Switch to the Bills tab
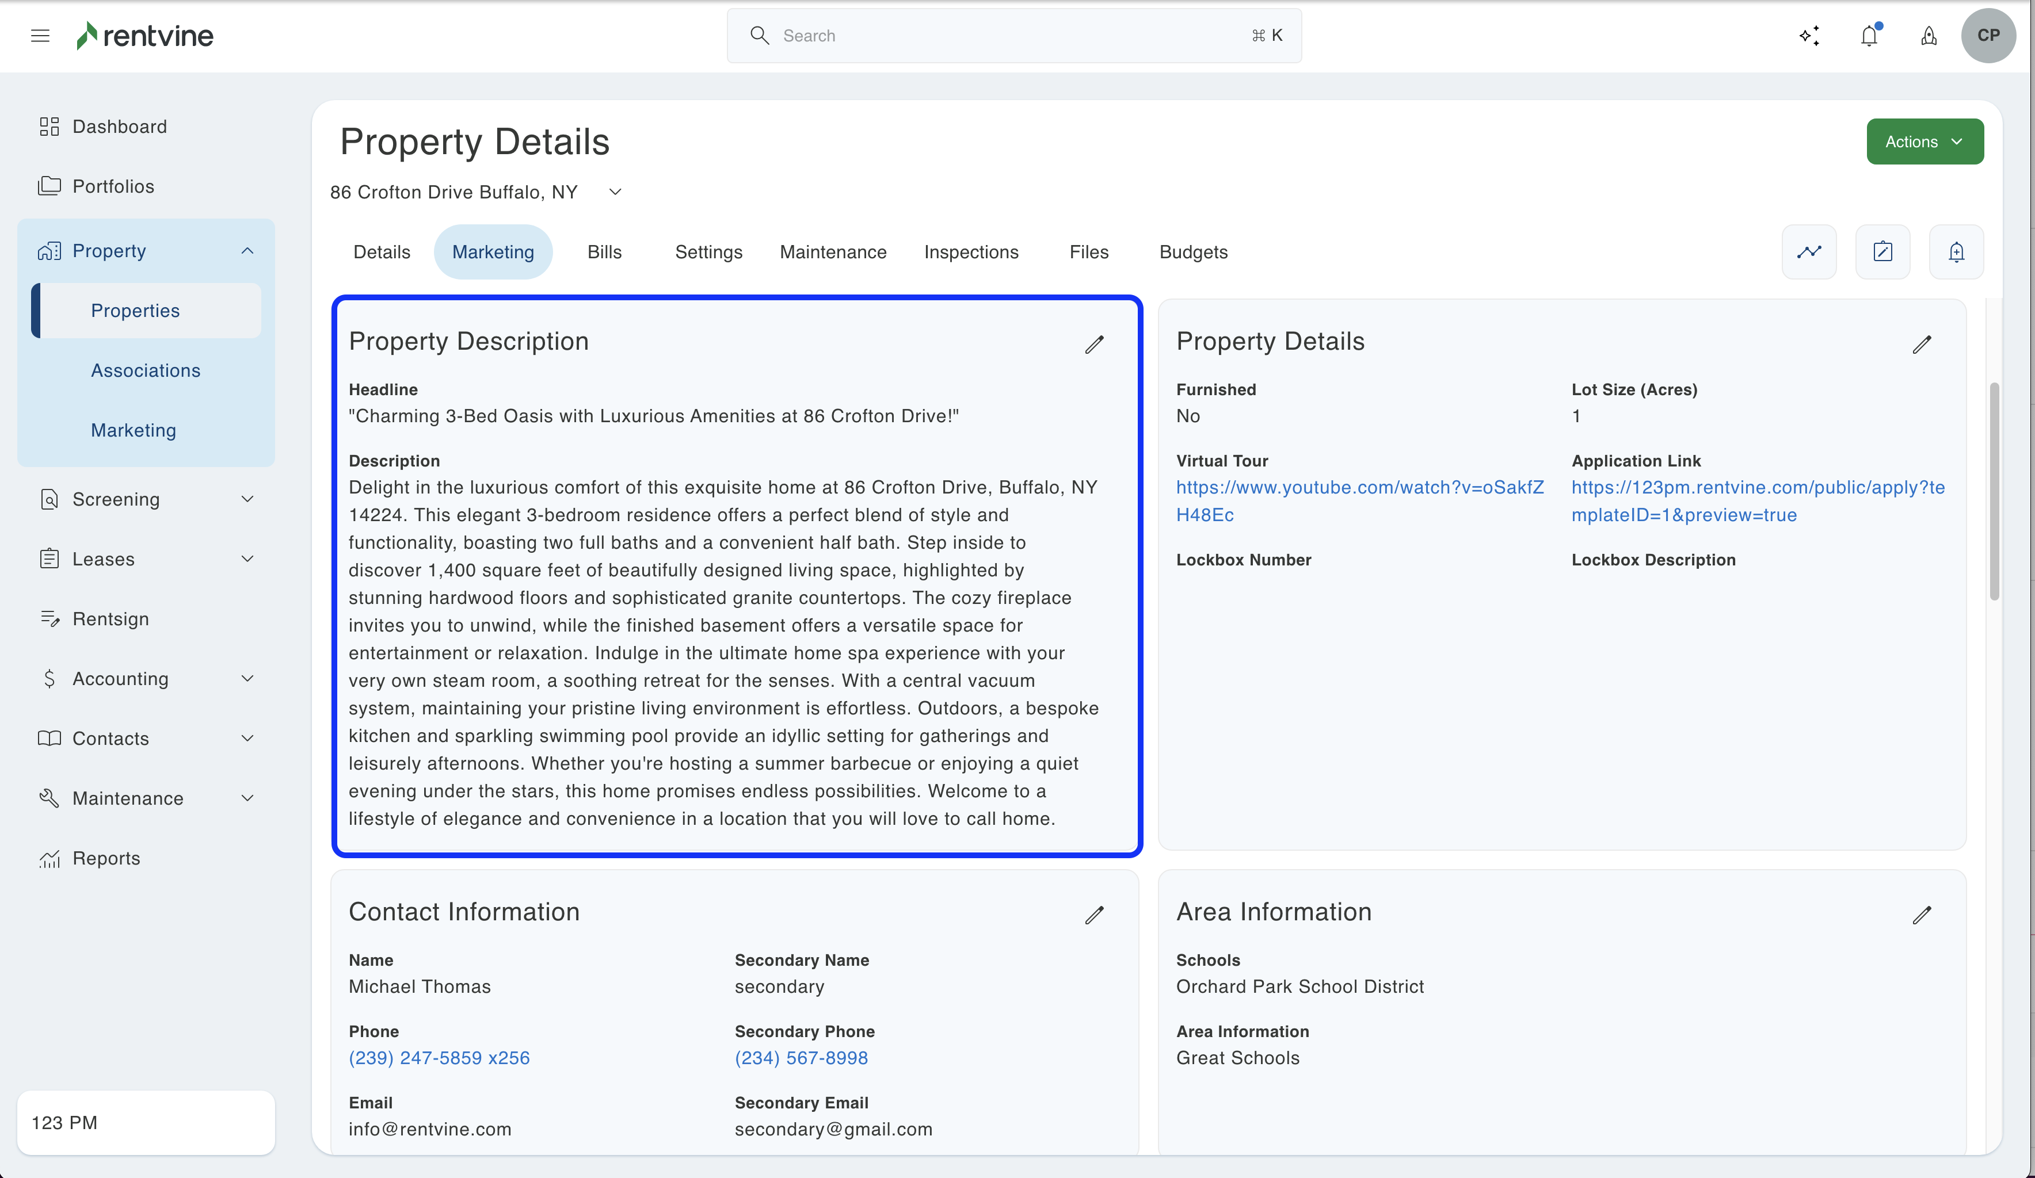2035x1178 pixels. 604,252
